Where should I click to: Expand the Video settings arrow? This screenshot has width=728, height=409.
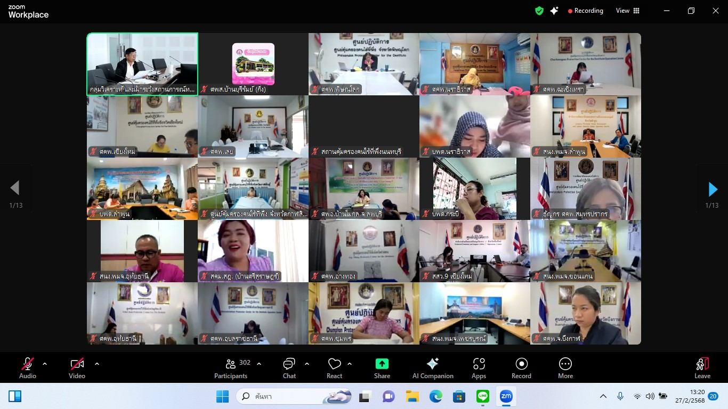tap(97, 364)
